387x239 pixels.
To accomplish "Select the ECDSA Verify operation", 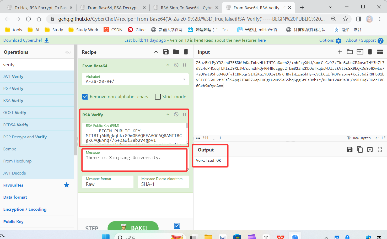I will pos(37,125).
